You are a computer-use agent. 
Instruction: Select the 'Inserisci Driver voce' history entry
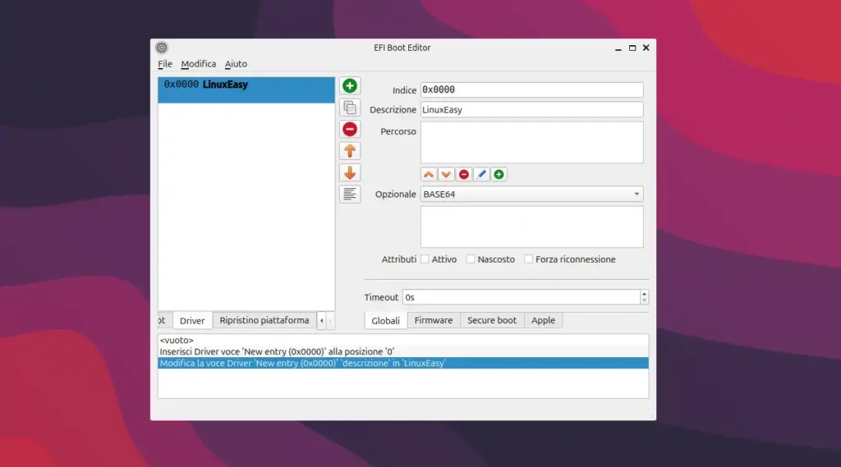point(402,352)
